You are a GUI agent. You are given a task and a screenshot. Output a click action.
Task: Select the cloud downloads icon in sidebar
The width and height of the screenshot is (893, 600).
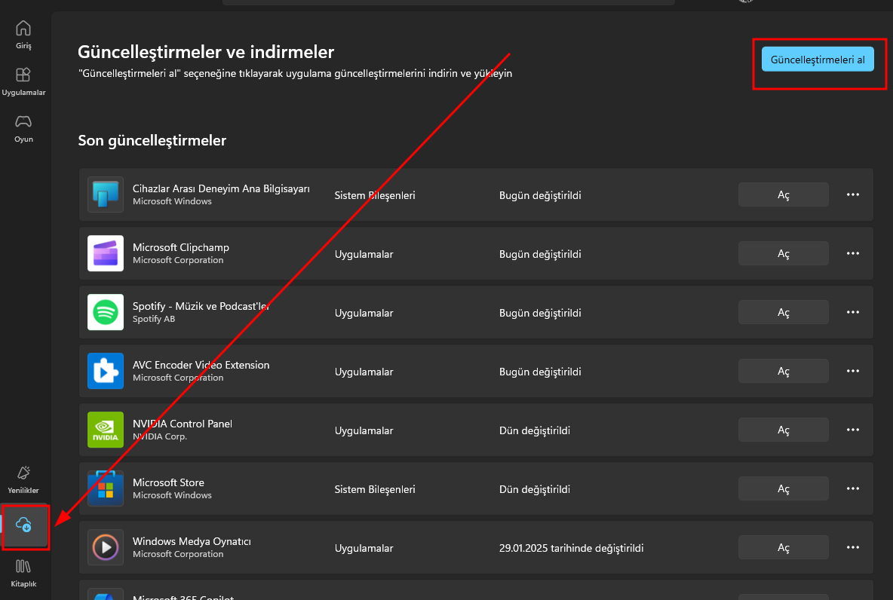(24, 525)
